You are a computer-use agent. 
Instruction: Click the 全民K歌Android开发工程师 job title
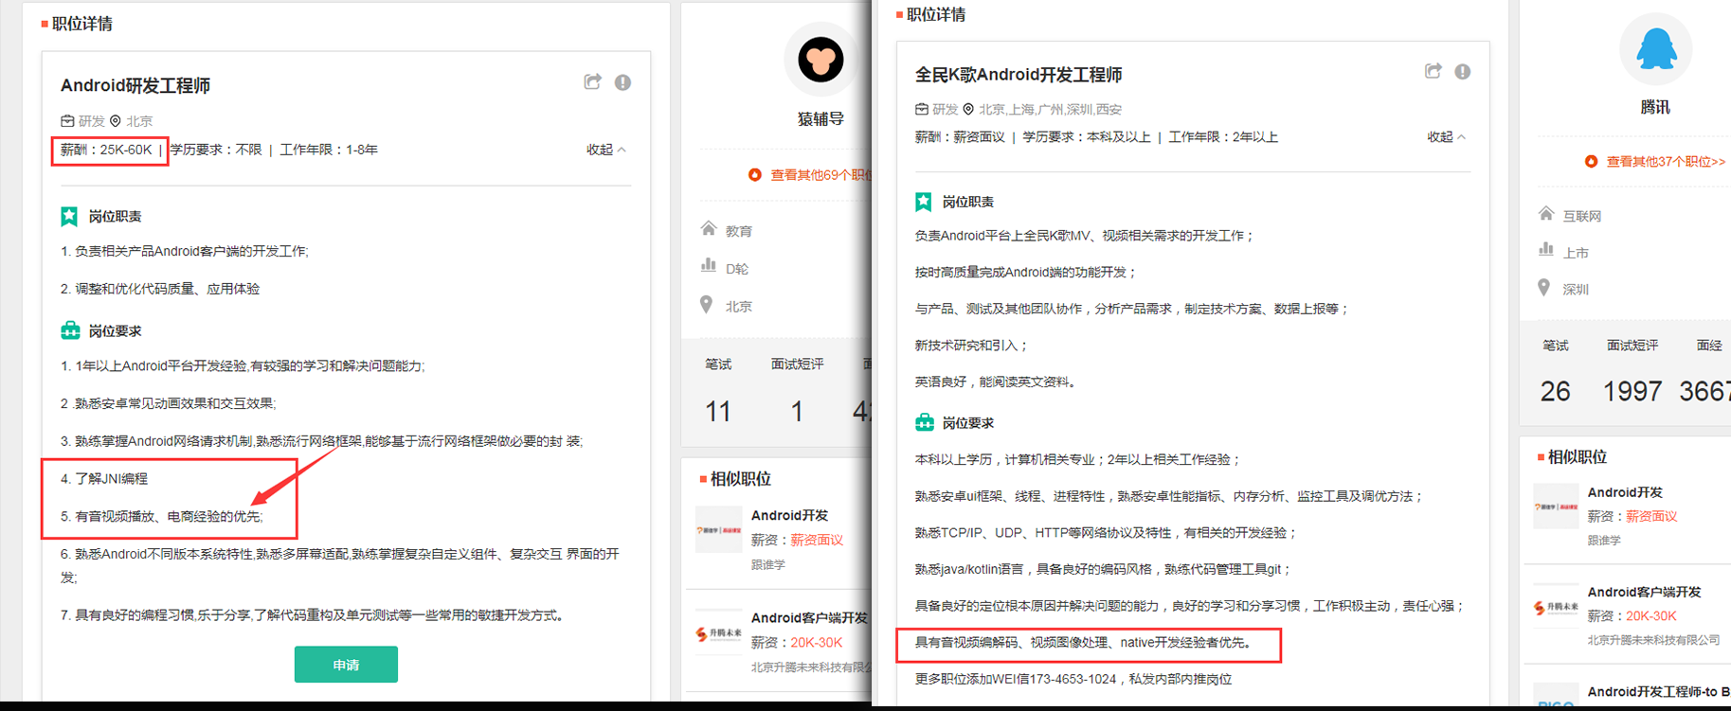click(1019, 75)
